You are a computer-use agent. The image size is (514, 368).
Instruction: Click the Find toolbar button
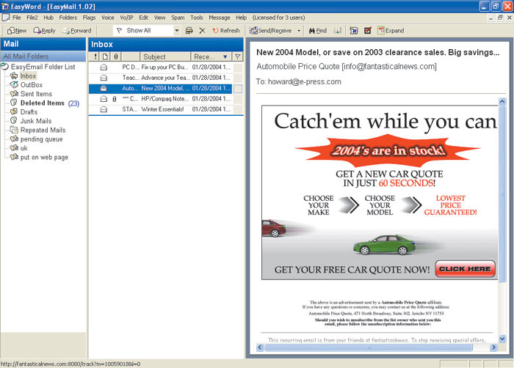317,31
